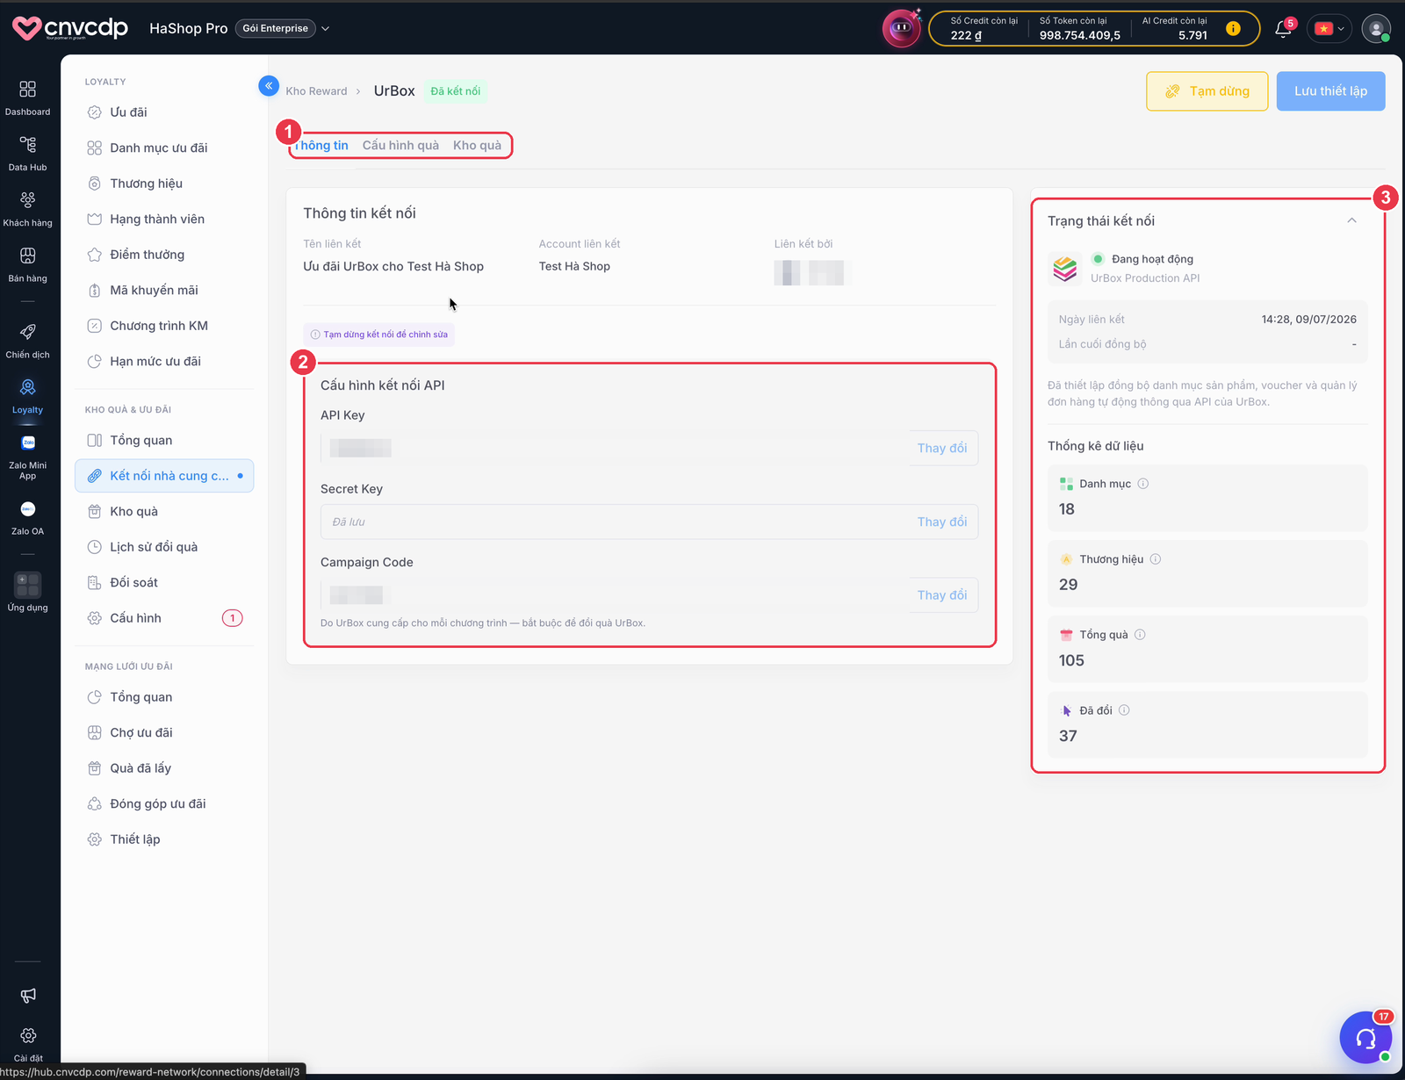Click the Tạm dừng button
Screen dimensions: 1405x1080
[1207, 91]
